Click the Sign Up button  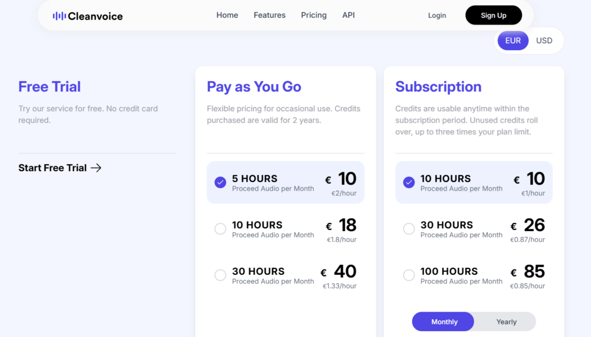(493, 15)
